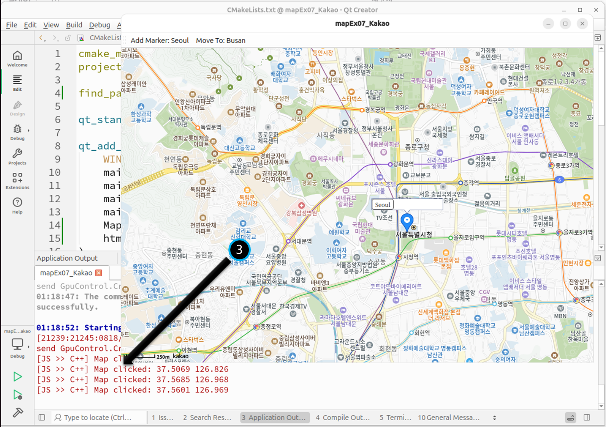Screen dimensions: 606x427
Task: Click the split editor icon at top right
Action: [598, 38]
